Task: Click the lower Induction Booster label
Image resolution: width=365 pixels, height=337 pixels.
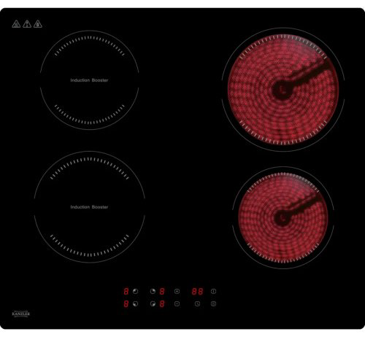Action: pos(89,207)
